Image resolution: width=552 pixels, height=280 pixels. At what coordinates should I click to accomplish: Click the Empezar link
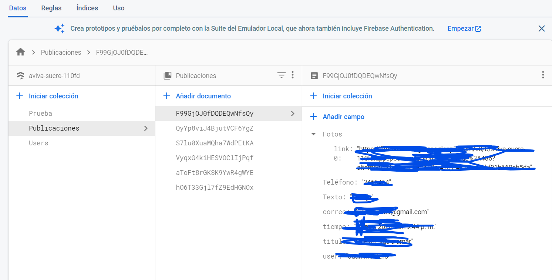(461, 28)
